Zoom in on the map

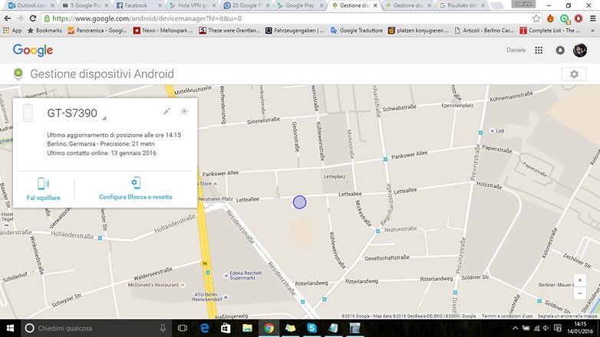pyautogui.click(x=580, y=280)
